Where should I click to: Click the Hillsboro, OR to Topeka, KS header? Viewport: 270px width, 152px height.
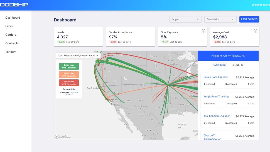[228, 56]
